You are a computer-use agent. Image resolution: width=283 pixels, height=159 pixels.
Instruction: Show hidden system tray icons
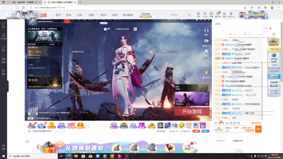[248, 156]
